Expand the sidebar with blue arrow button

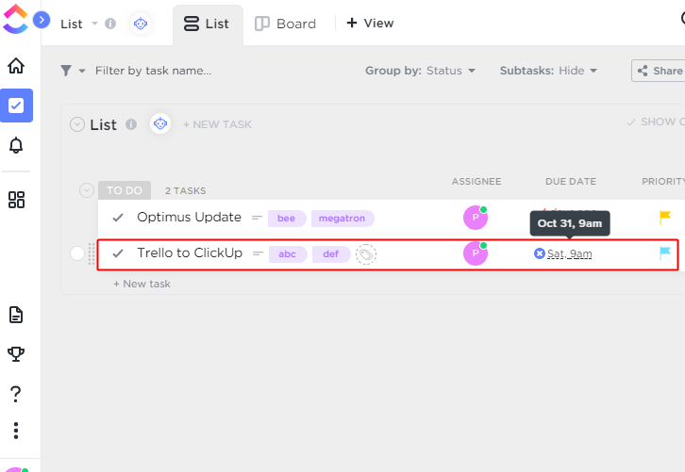pyautogui.click(x=42, y=20)
